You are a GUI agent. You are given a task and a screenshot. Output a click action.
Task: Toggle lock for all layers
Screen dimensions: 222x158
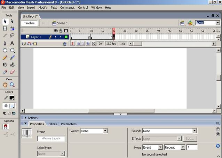(x=61, y=31)
